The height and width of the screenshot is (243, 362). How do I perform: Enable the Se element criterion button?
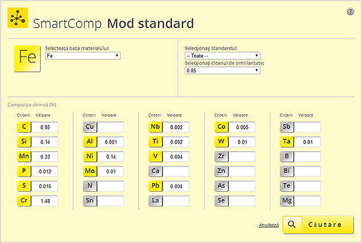point(221,201)
